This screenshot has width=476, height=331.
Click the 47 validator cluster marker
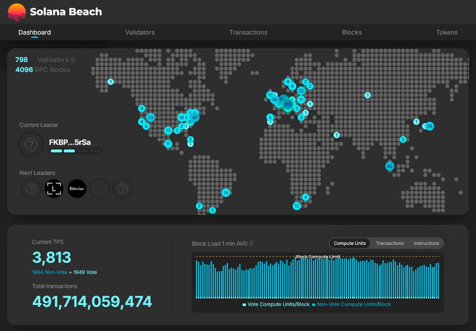pyautogui.click(x=195, y=117)
